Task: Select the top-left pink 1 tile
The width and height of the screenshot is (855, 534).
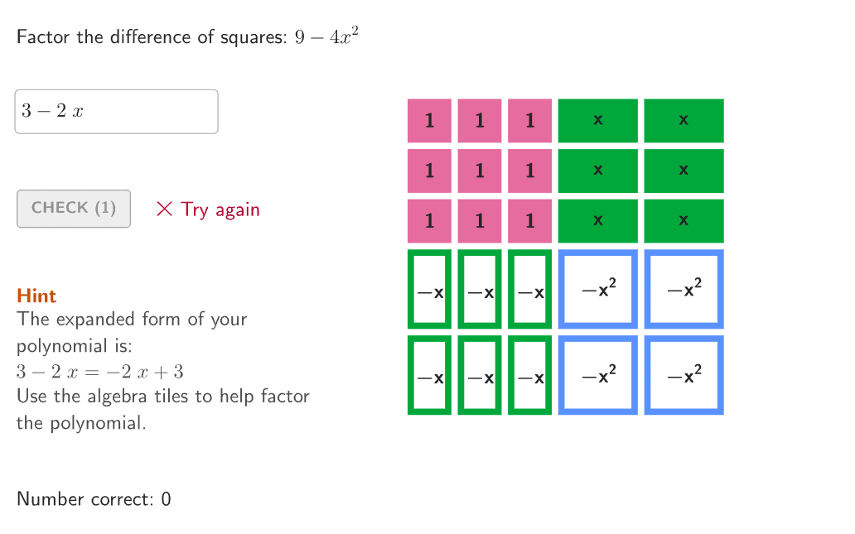Action: pos(429,121)
